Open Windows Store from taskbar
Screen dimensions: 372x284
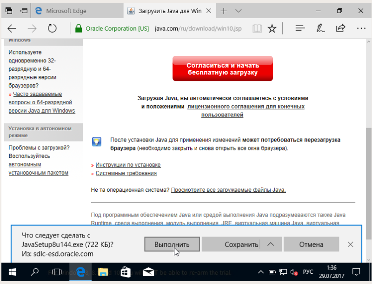126,272
